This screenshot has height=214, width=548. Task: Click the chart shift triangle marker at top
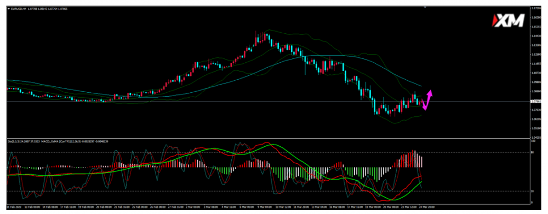(x=425, y=7)
